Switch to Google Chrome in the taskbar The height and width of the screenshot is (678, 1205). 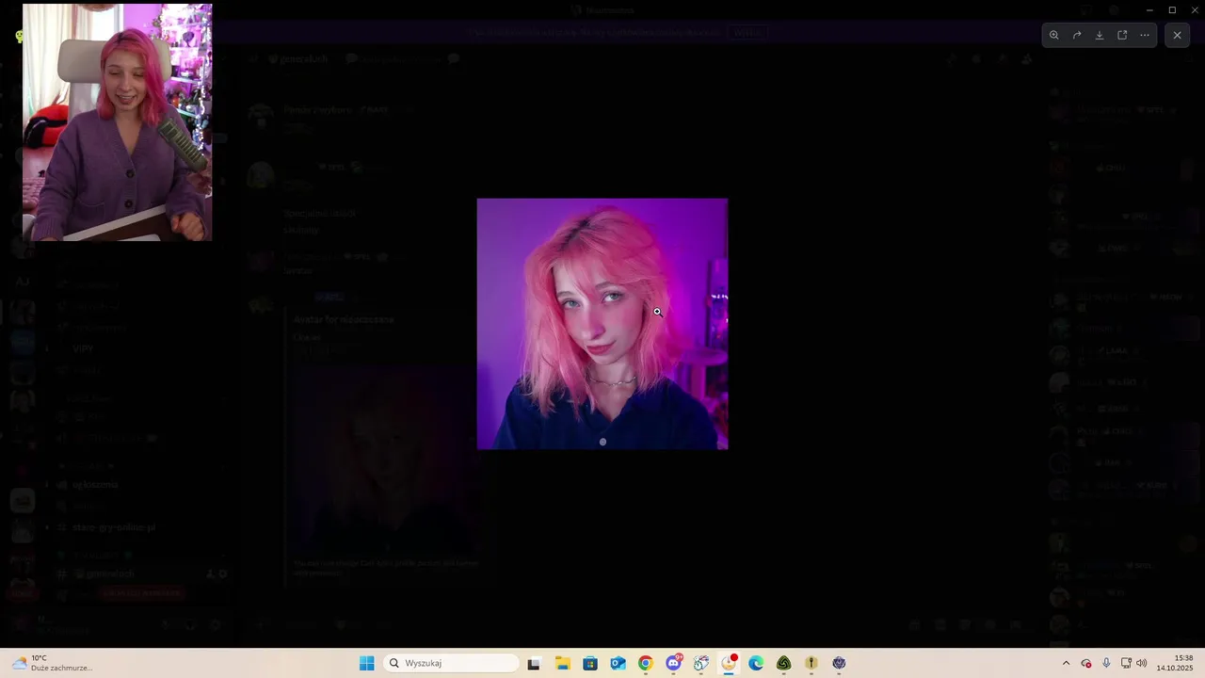tap(645, 663)
